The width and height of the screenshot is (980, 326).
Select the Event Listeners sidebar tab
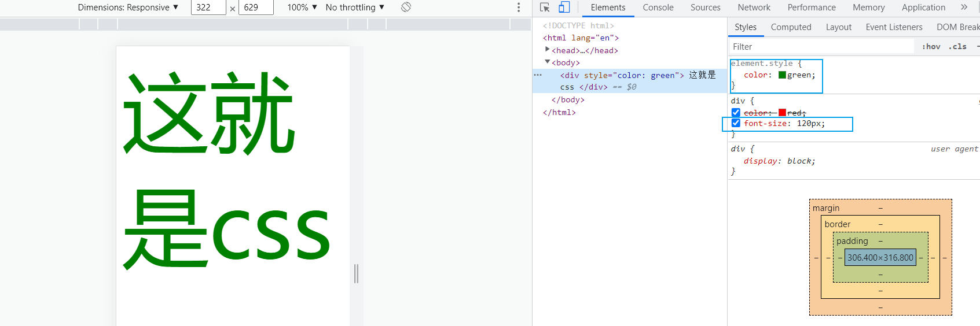(x=894, y=27)
